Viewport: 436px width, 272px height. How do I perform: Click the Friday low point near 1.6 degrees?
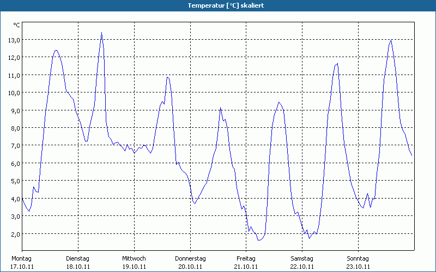click(259, 240)
